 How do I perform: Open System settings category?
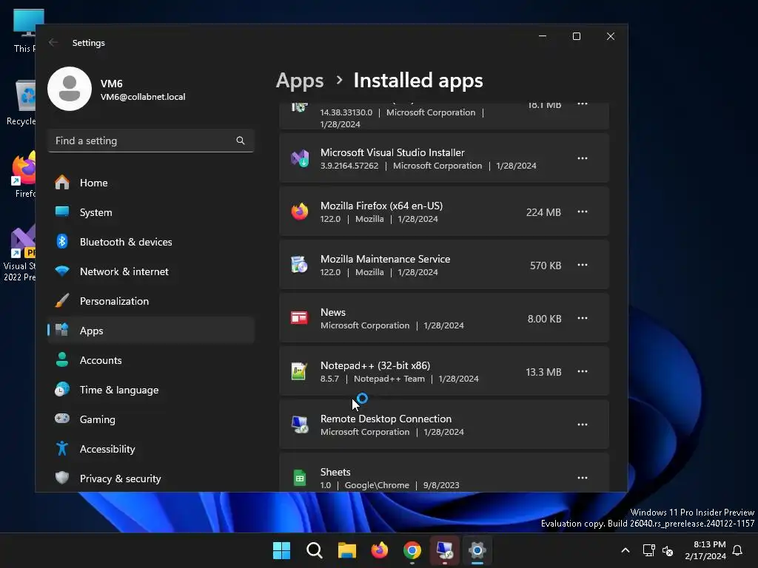click(x=151, y=212)
